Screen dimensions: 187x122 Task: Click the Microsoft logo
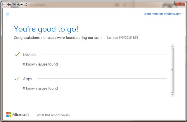[x=18, y=114]
